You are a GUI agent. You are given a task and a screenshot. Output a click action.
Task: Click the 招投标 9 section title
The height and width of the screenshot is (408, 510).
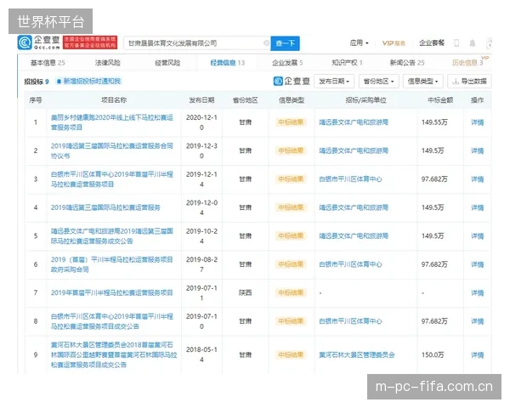pyautogui.click(x=37, y=82)
